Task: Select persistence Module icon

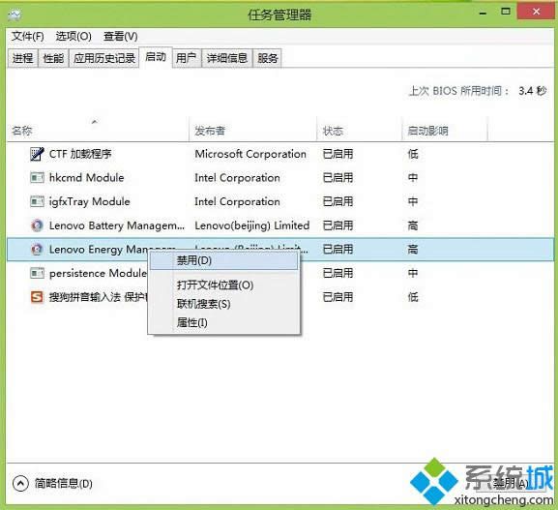Action: [x=37, y=273]
